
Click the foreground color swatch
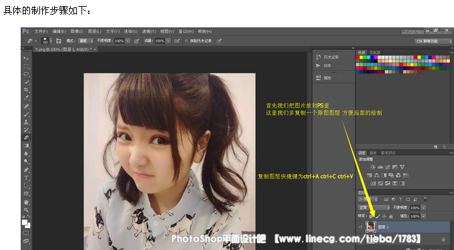(25, 222)
